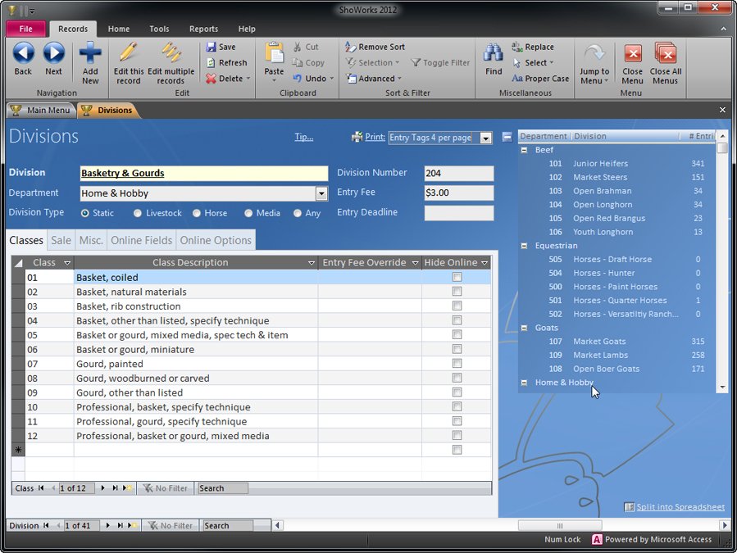Open the Find tool
This screenshot has height=553, width=737.
click(x=493, y=57)
